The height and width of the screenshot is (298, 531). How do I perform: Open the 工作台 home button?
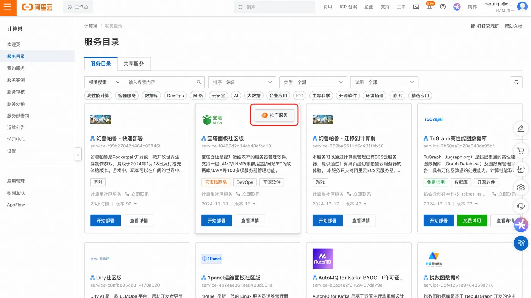click(78, 7)
